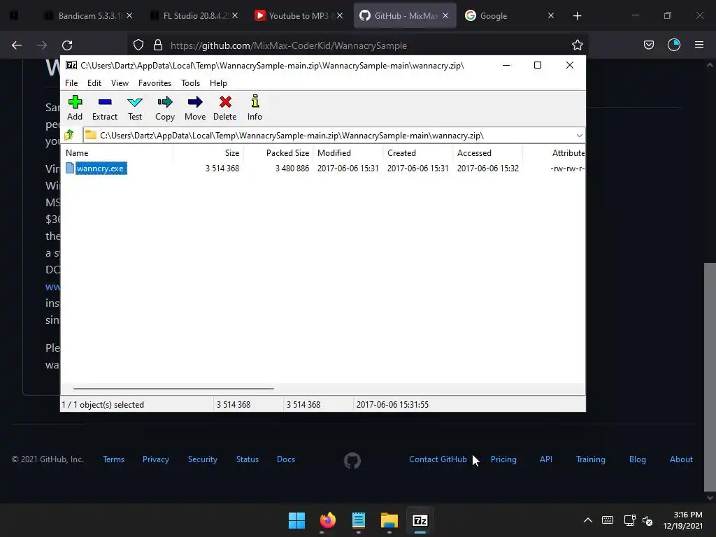This screenshot has height=537, width=716.
Task: Open the Firefox hamburger menu
Action: [x=699, y=45]
